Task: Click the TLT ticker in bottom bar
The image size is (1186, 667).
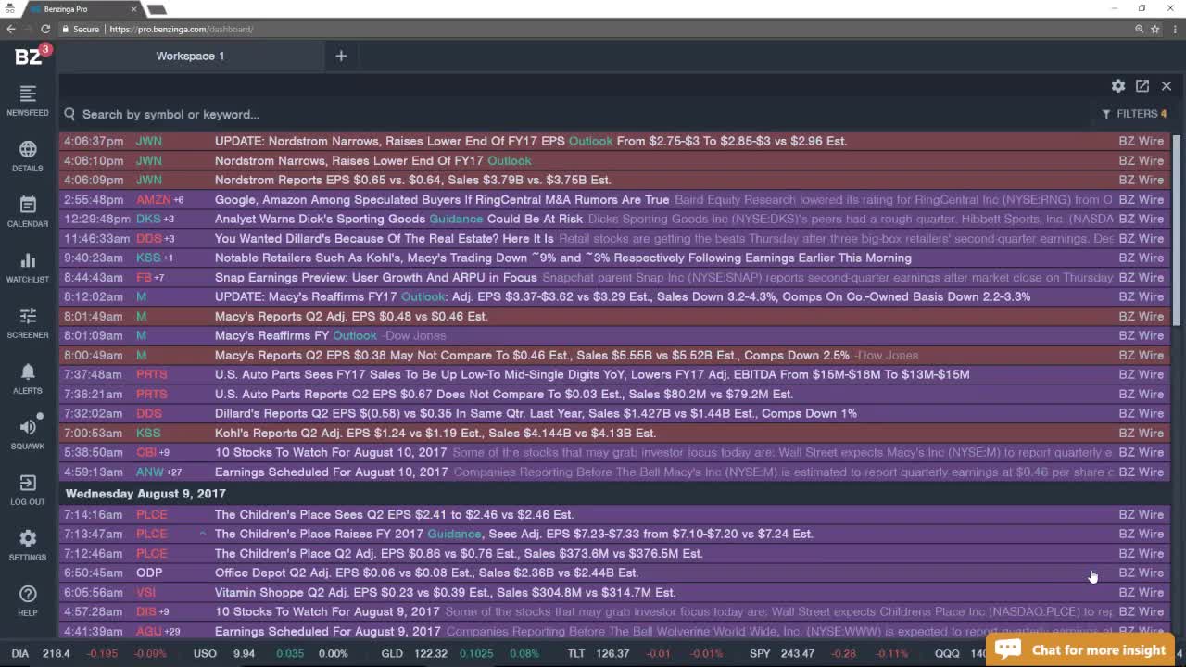Action: pyautogui.click(x=576, y=653)
